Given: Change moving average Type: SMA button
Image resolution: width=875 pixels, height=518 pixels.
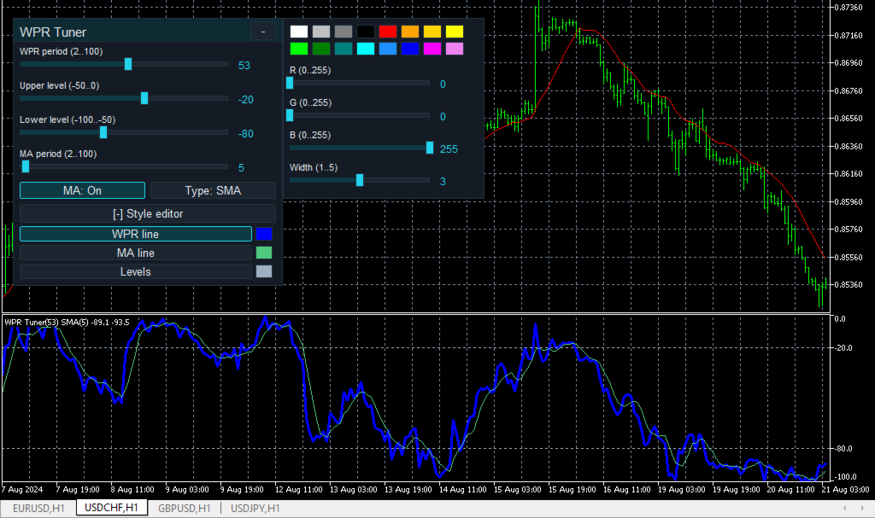Looking at the screenshot, I should 213,190.
